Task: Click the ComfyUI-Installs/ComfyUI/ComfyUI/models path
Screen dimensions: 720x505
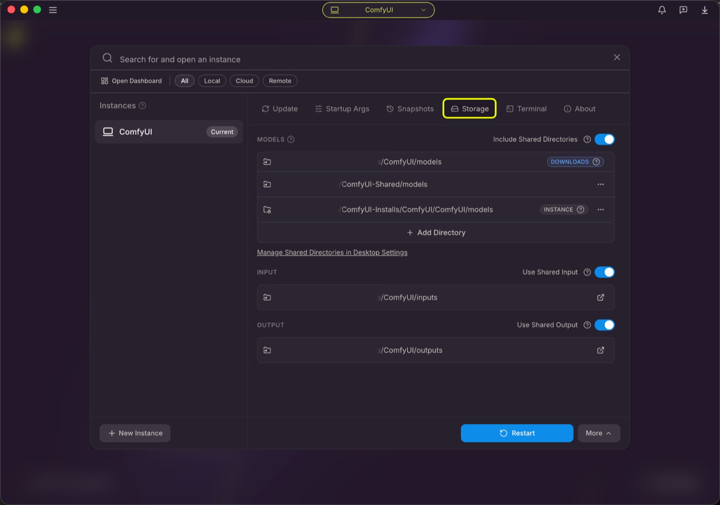Action: click(x=416, y=209)
